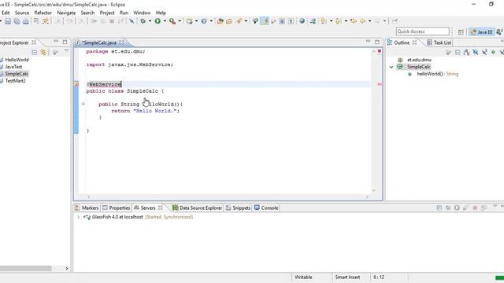This screenshot has height=283, width=504.
Task: Open the Help menu
Action: coord(161,13)
